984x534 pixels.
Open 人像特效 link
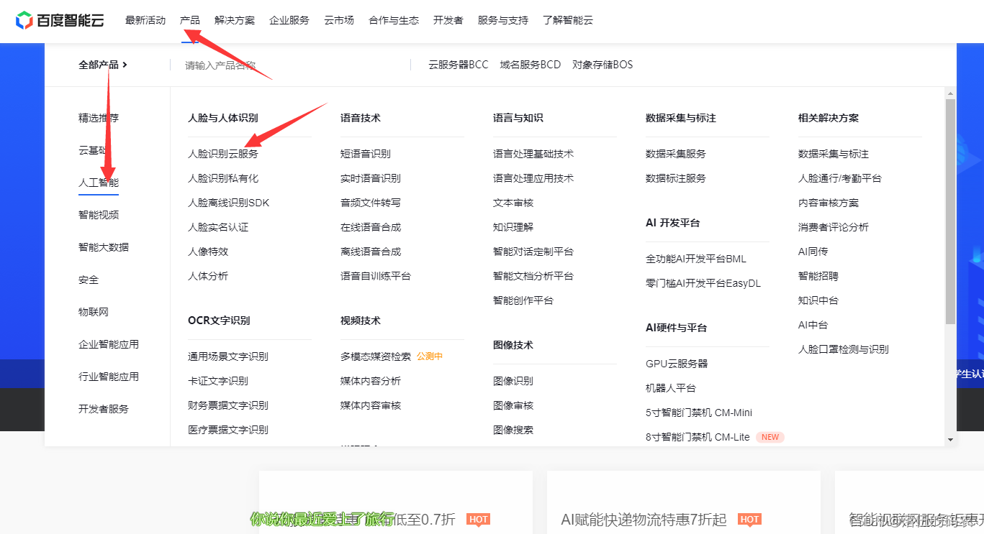208,252
